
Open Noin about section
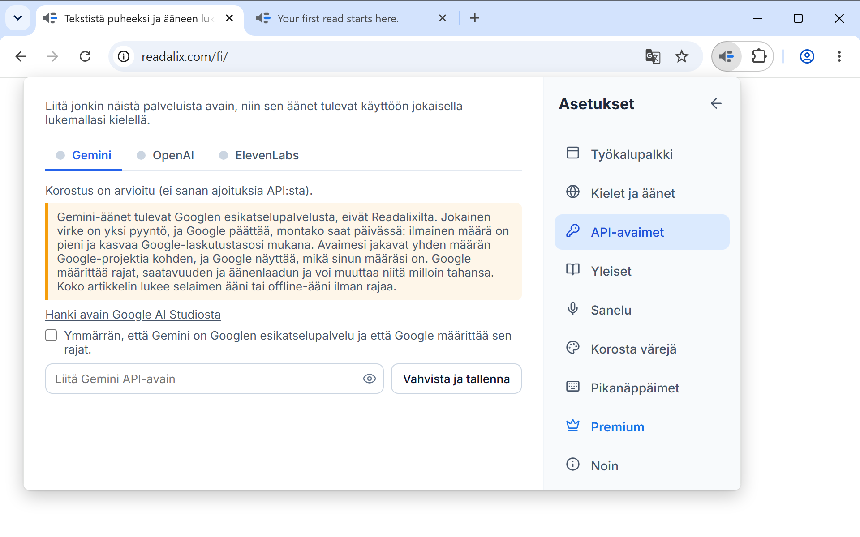[x=642, y=466]
